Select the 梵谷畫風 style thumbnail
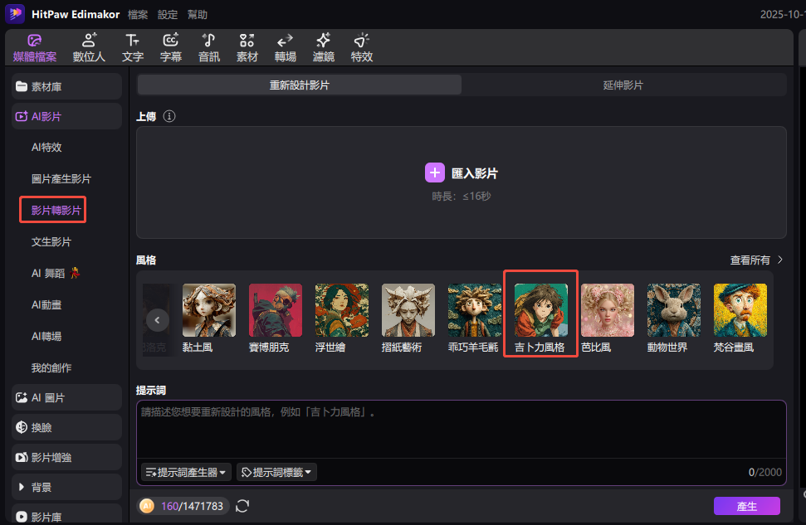Viewport: 806px width, 525px height. pyautogui.click(x=740, y=318)
